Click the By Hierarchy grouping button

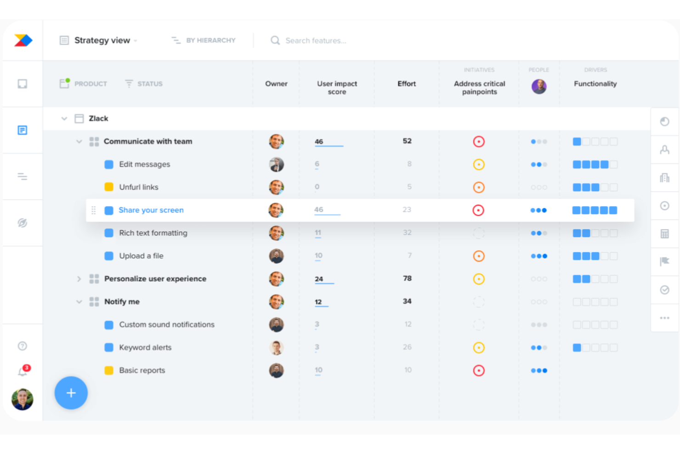tap(203, 40)
